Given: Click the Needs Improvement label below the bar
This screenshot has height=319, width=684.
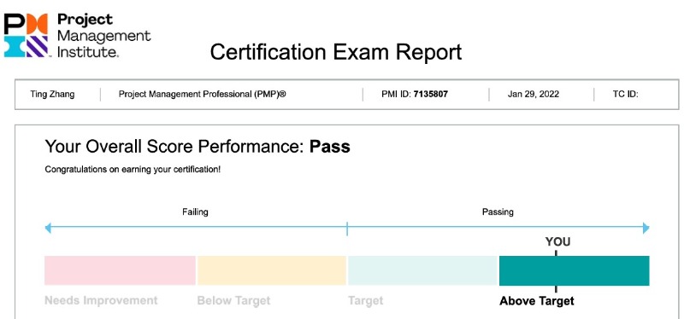Looking at the screenshot, I should pos(101,301).
